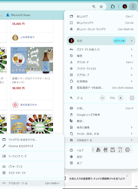This screenshot has width=138, height=189.
Task: Open 新しいシークレット ウィンドウ
Action: tap(101, 29)
